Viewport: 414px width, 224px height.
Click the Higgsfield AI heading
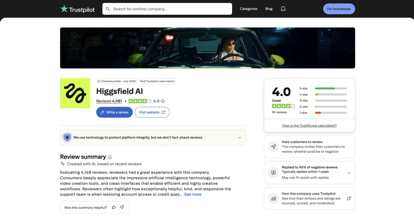click(x=120, y=91)
